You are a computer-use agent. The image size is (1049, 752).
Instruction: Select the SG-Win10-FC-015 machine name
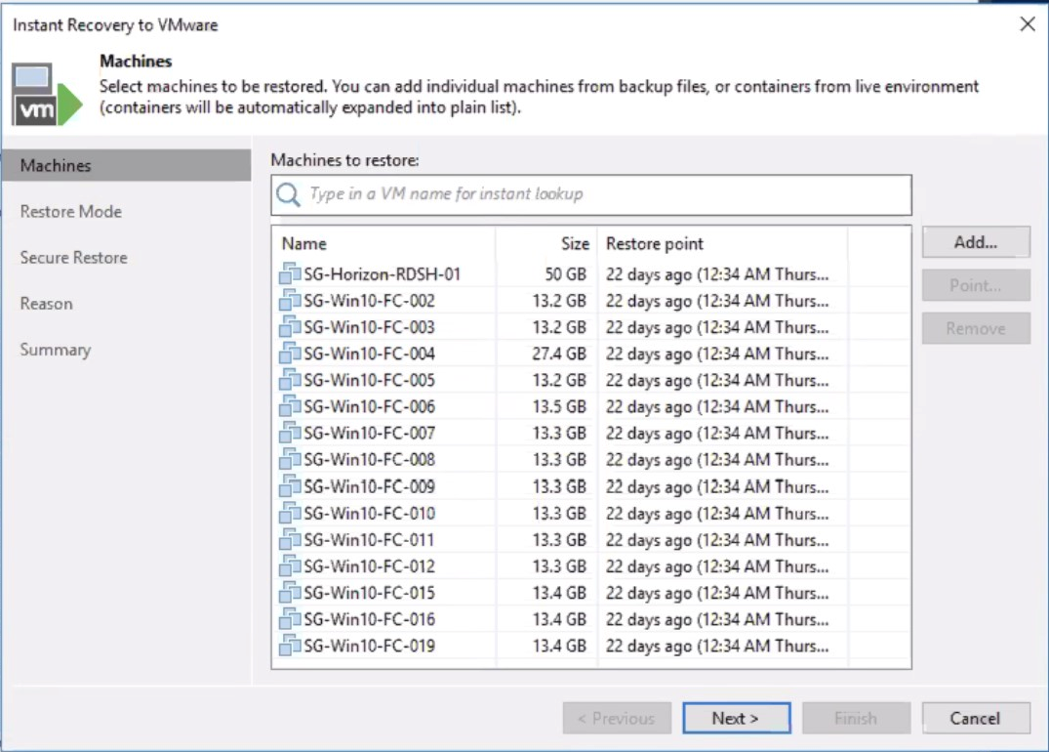[369, 593]
